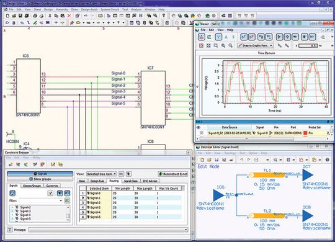Toggle the tree-view button above Filter label
The image size is (335, 242).
click(12, 193)
